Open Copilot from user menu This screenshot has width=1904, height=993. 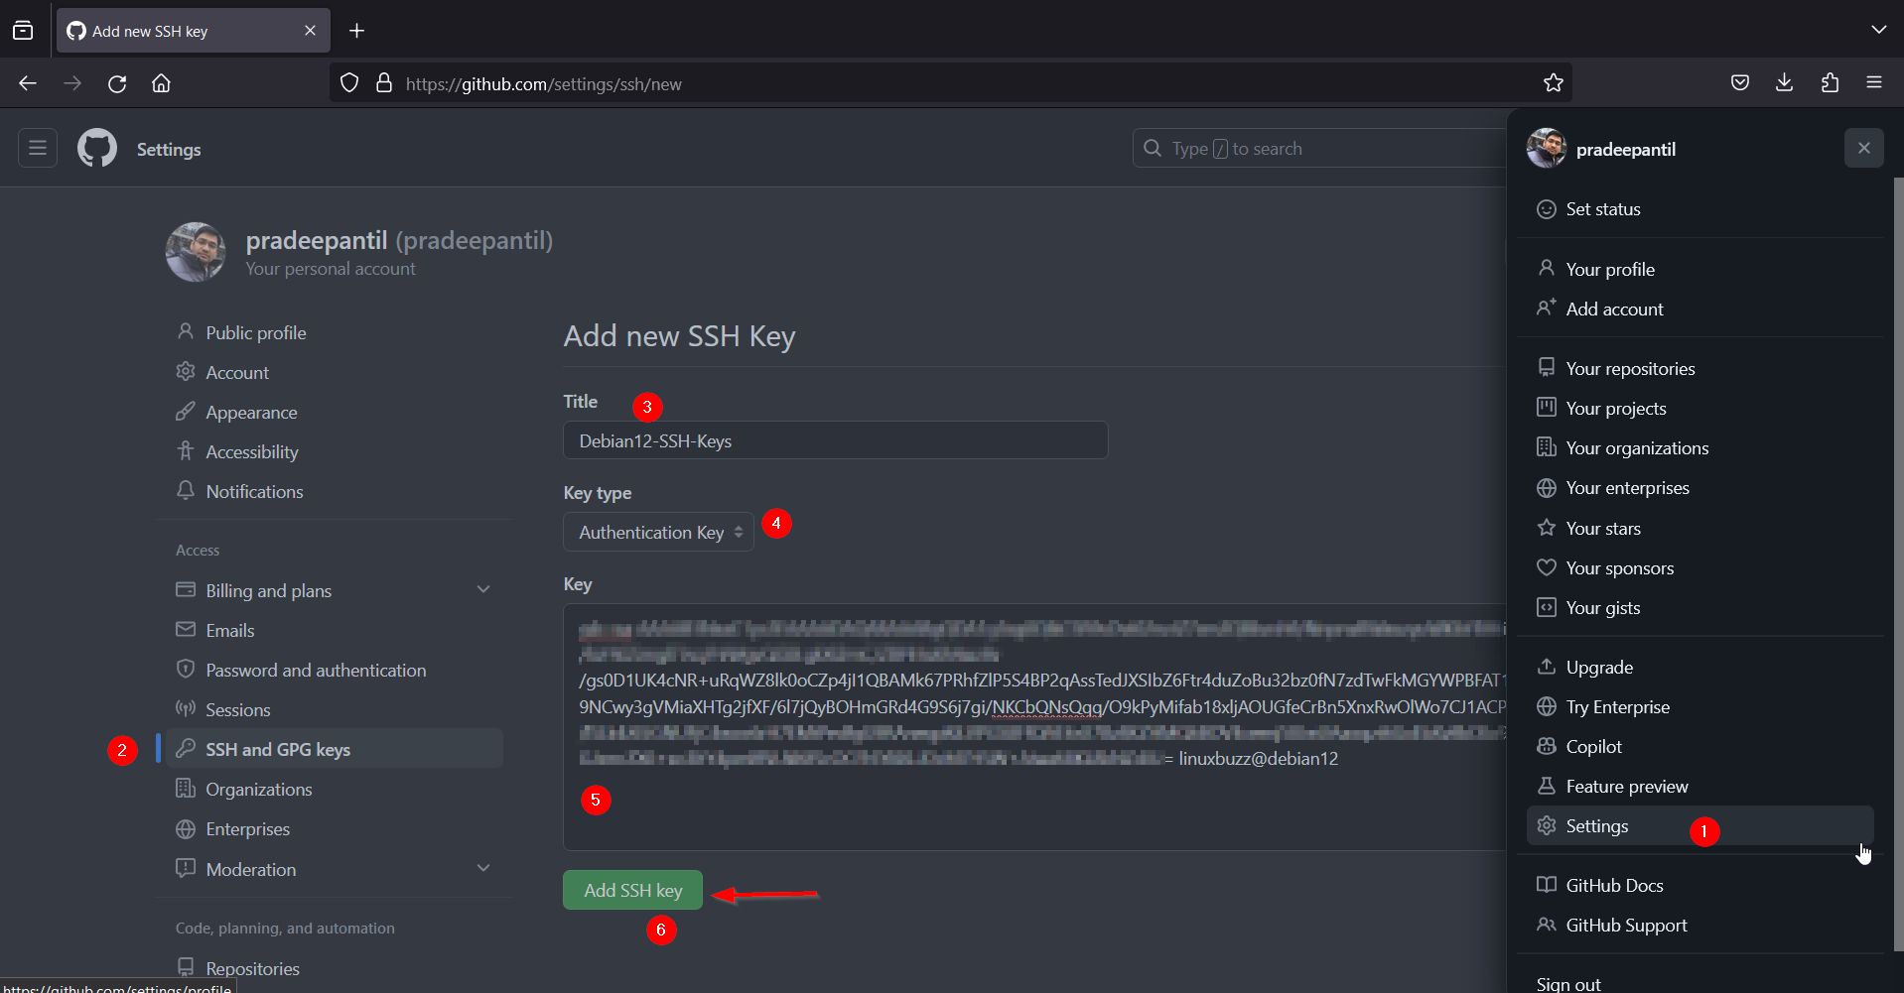coord(1700,746)
